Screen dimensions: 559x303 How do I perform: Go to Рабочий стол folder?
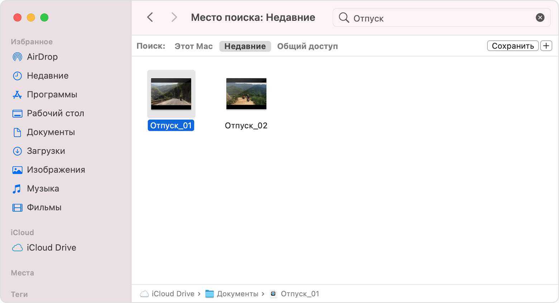tap(55, 114)
